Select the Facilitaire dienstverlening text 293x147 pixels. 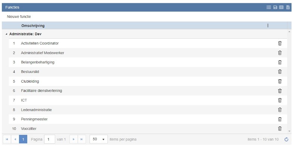point(41,91)
